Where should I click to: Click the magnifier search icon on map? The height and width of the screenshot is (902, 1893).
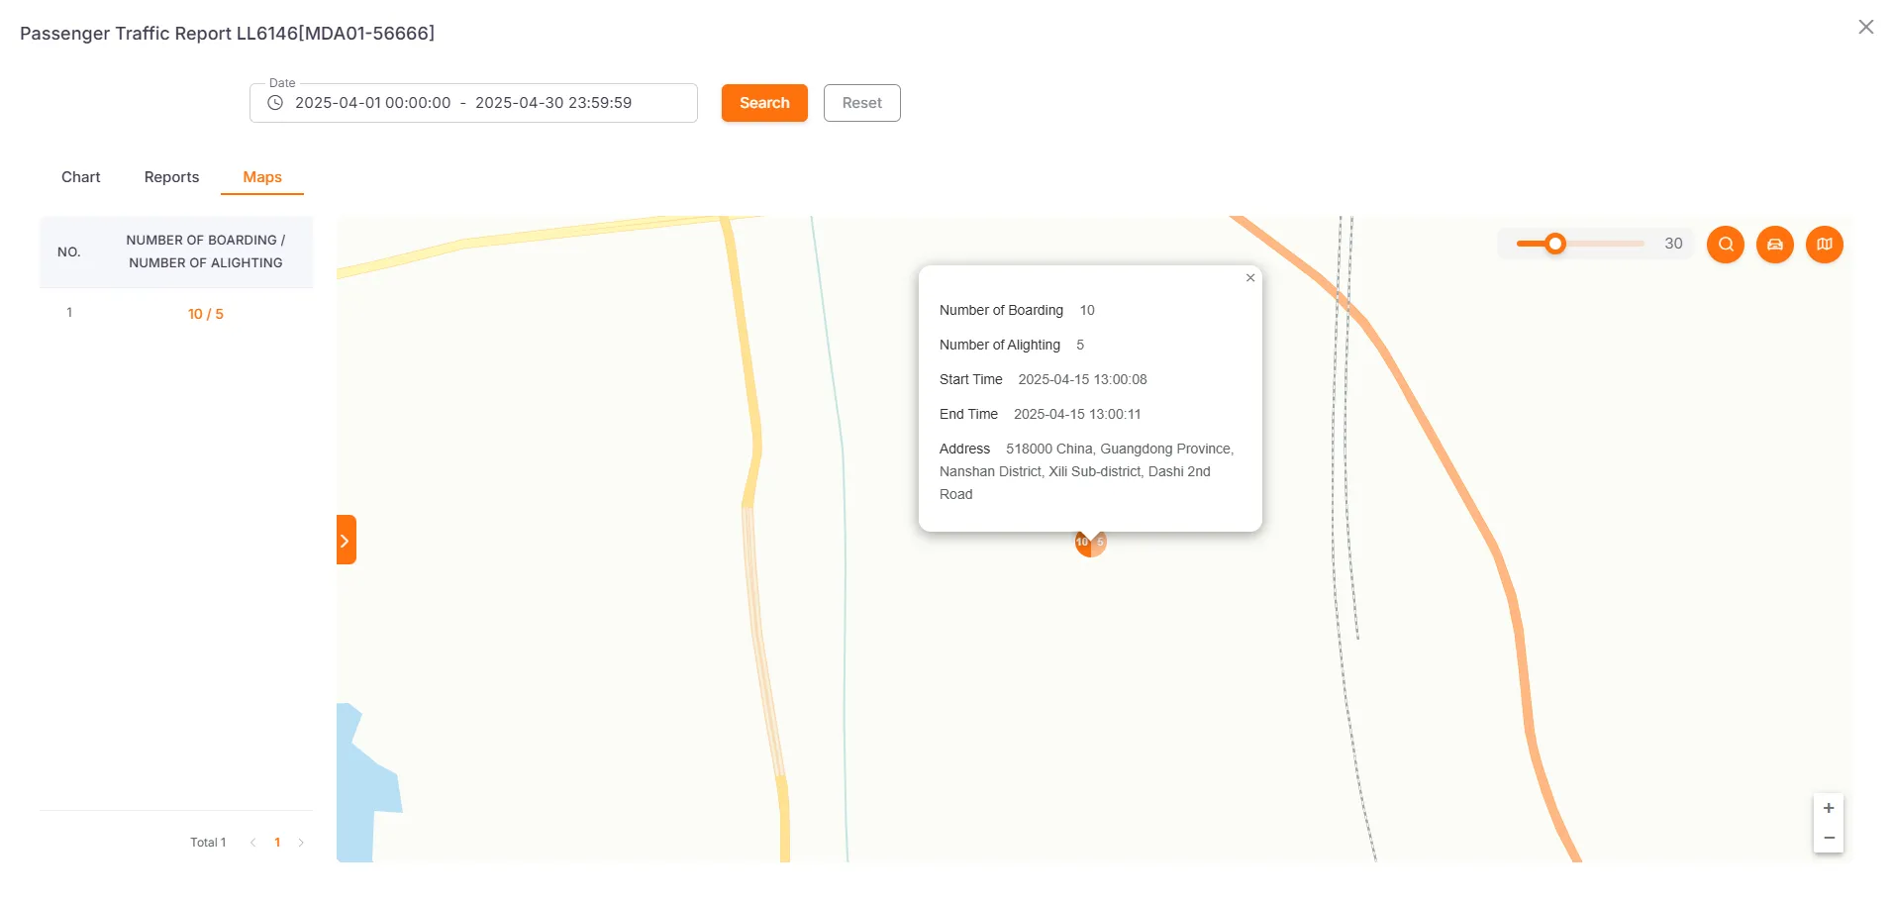(x=1726, y=244)
